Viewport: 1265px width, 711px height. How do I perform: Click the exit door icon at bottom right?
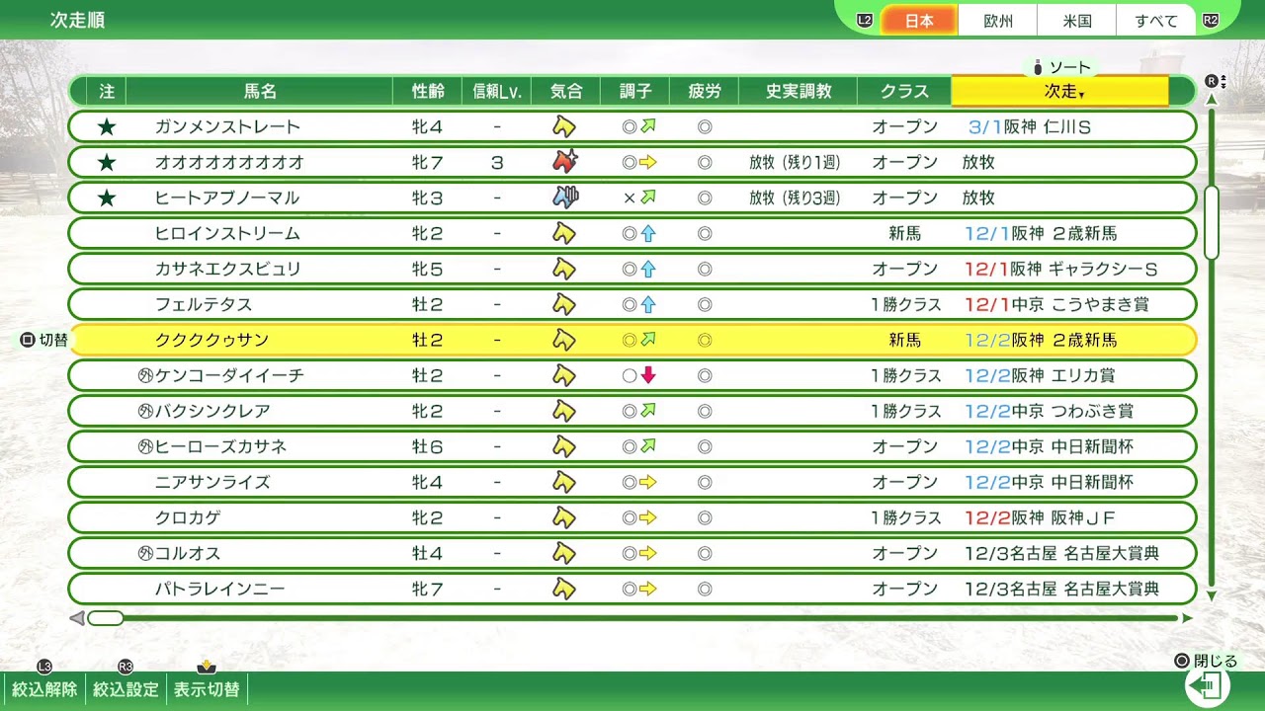1207,686
